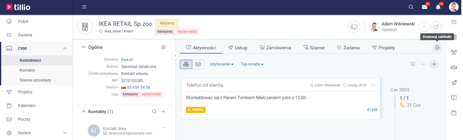463x140 pixels.
Task: Click the company building avatar icon
Action: tap(85, 27)
